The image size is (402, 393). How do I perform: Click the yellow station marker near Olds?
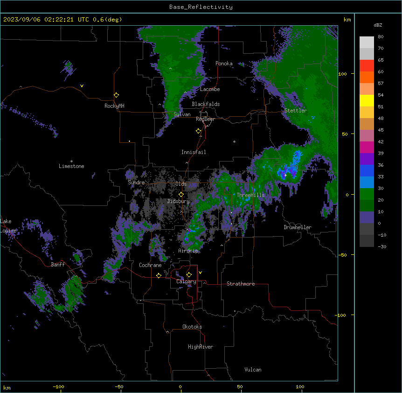pos(181,195)
